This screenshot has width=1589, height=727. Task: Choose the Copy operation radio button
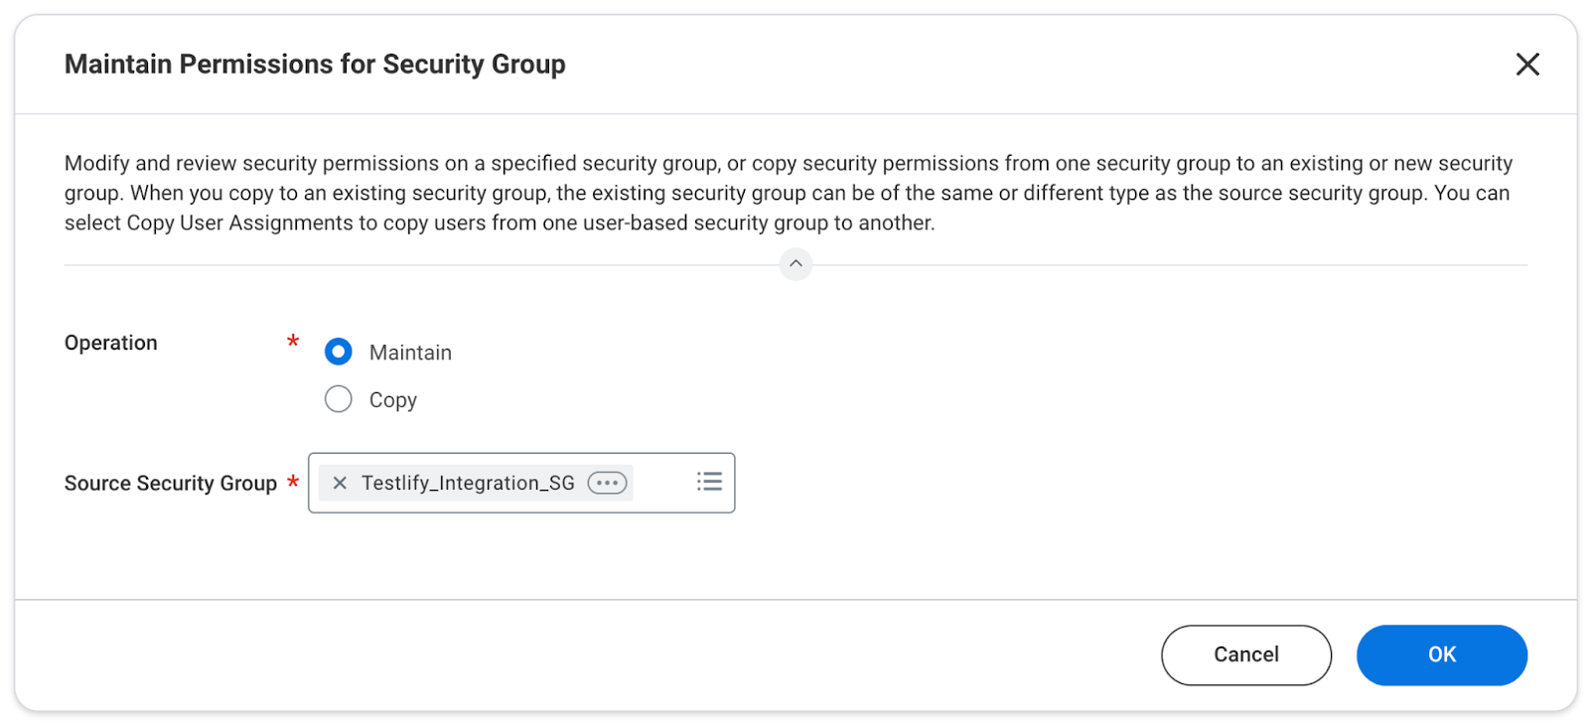pos(339,399)
